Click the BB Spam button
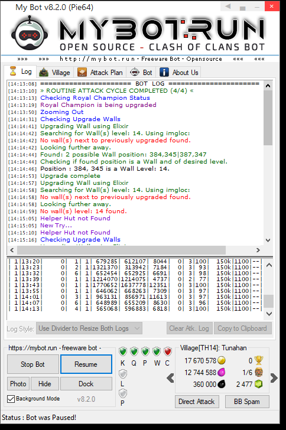The height and width of the screenshot is (430, 286). pos(247,402)
